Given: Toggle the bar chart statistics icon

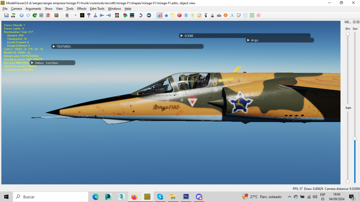Looking at the screenshot, I should (159, 15).
